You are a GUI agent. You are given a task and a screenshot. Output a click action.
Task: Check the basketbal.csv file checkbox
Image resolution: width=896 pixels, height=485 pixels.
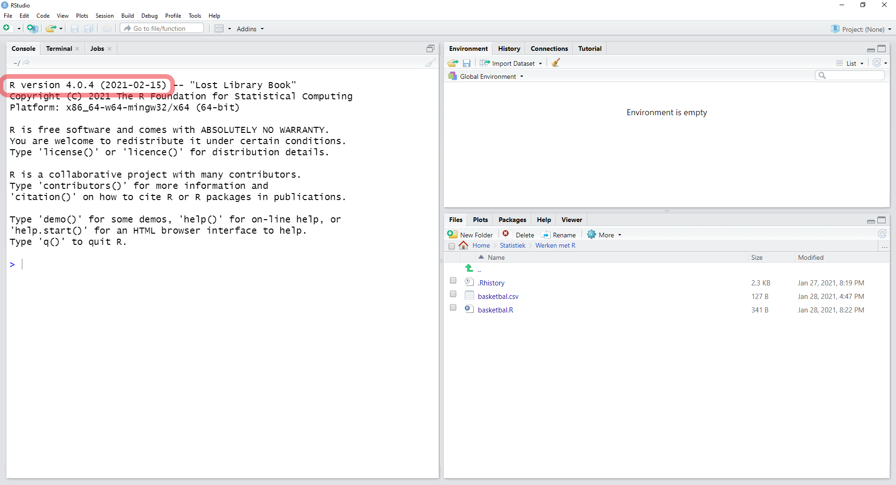[x=453, y=294]
